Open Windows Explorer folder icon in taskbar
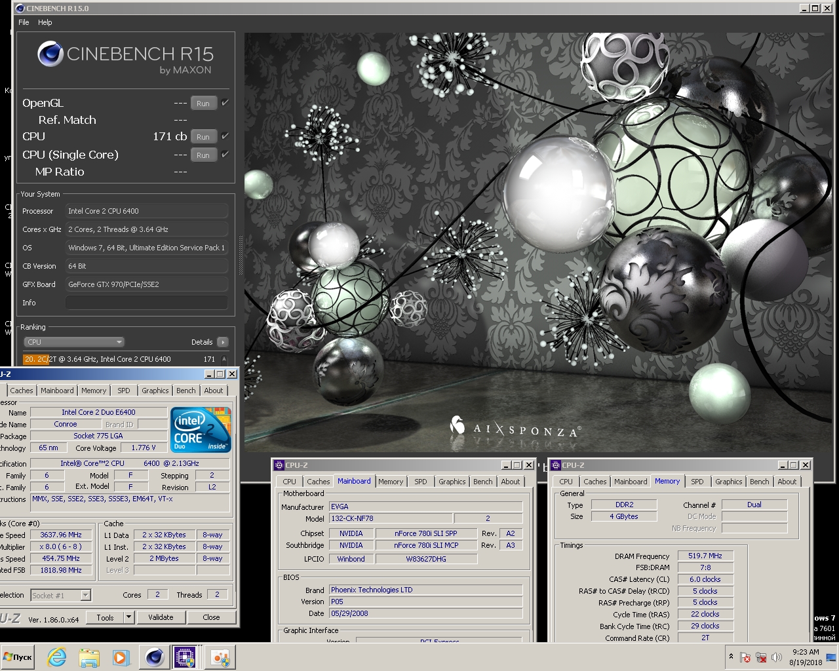This screenshot has width=839, height=671. pyautogui.click(x=89, y=657)
